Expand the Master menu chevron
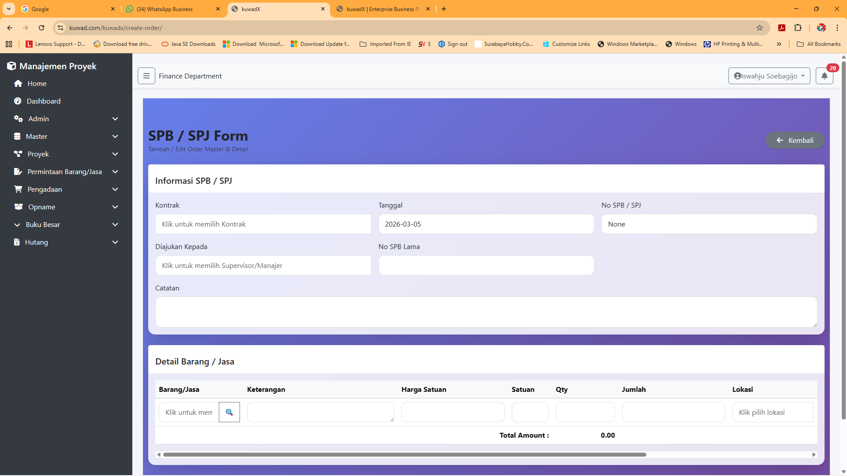Viewport: 847px width, 476px height. [x=115, y=137]
